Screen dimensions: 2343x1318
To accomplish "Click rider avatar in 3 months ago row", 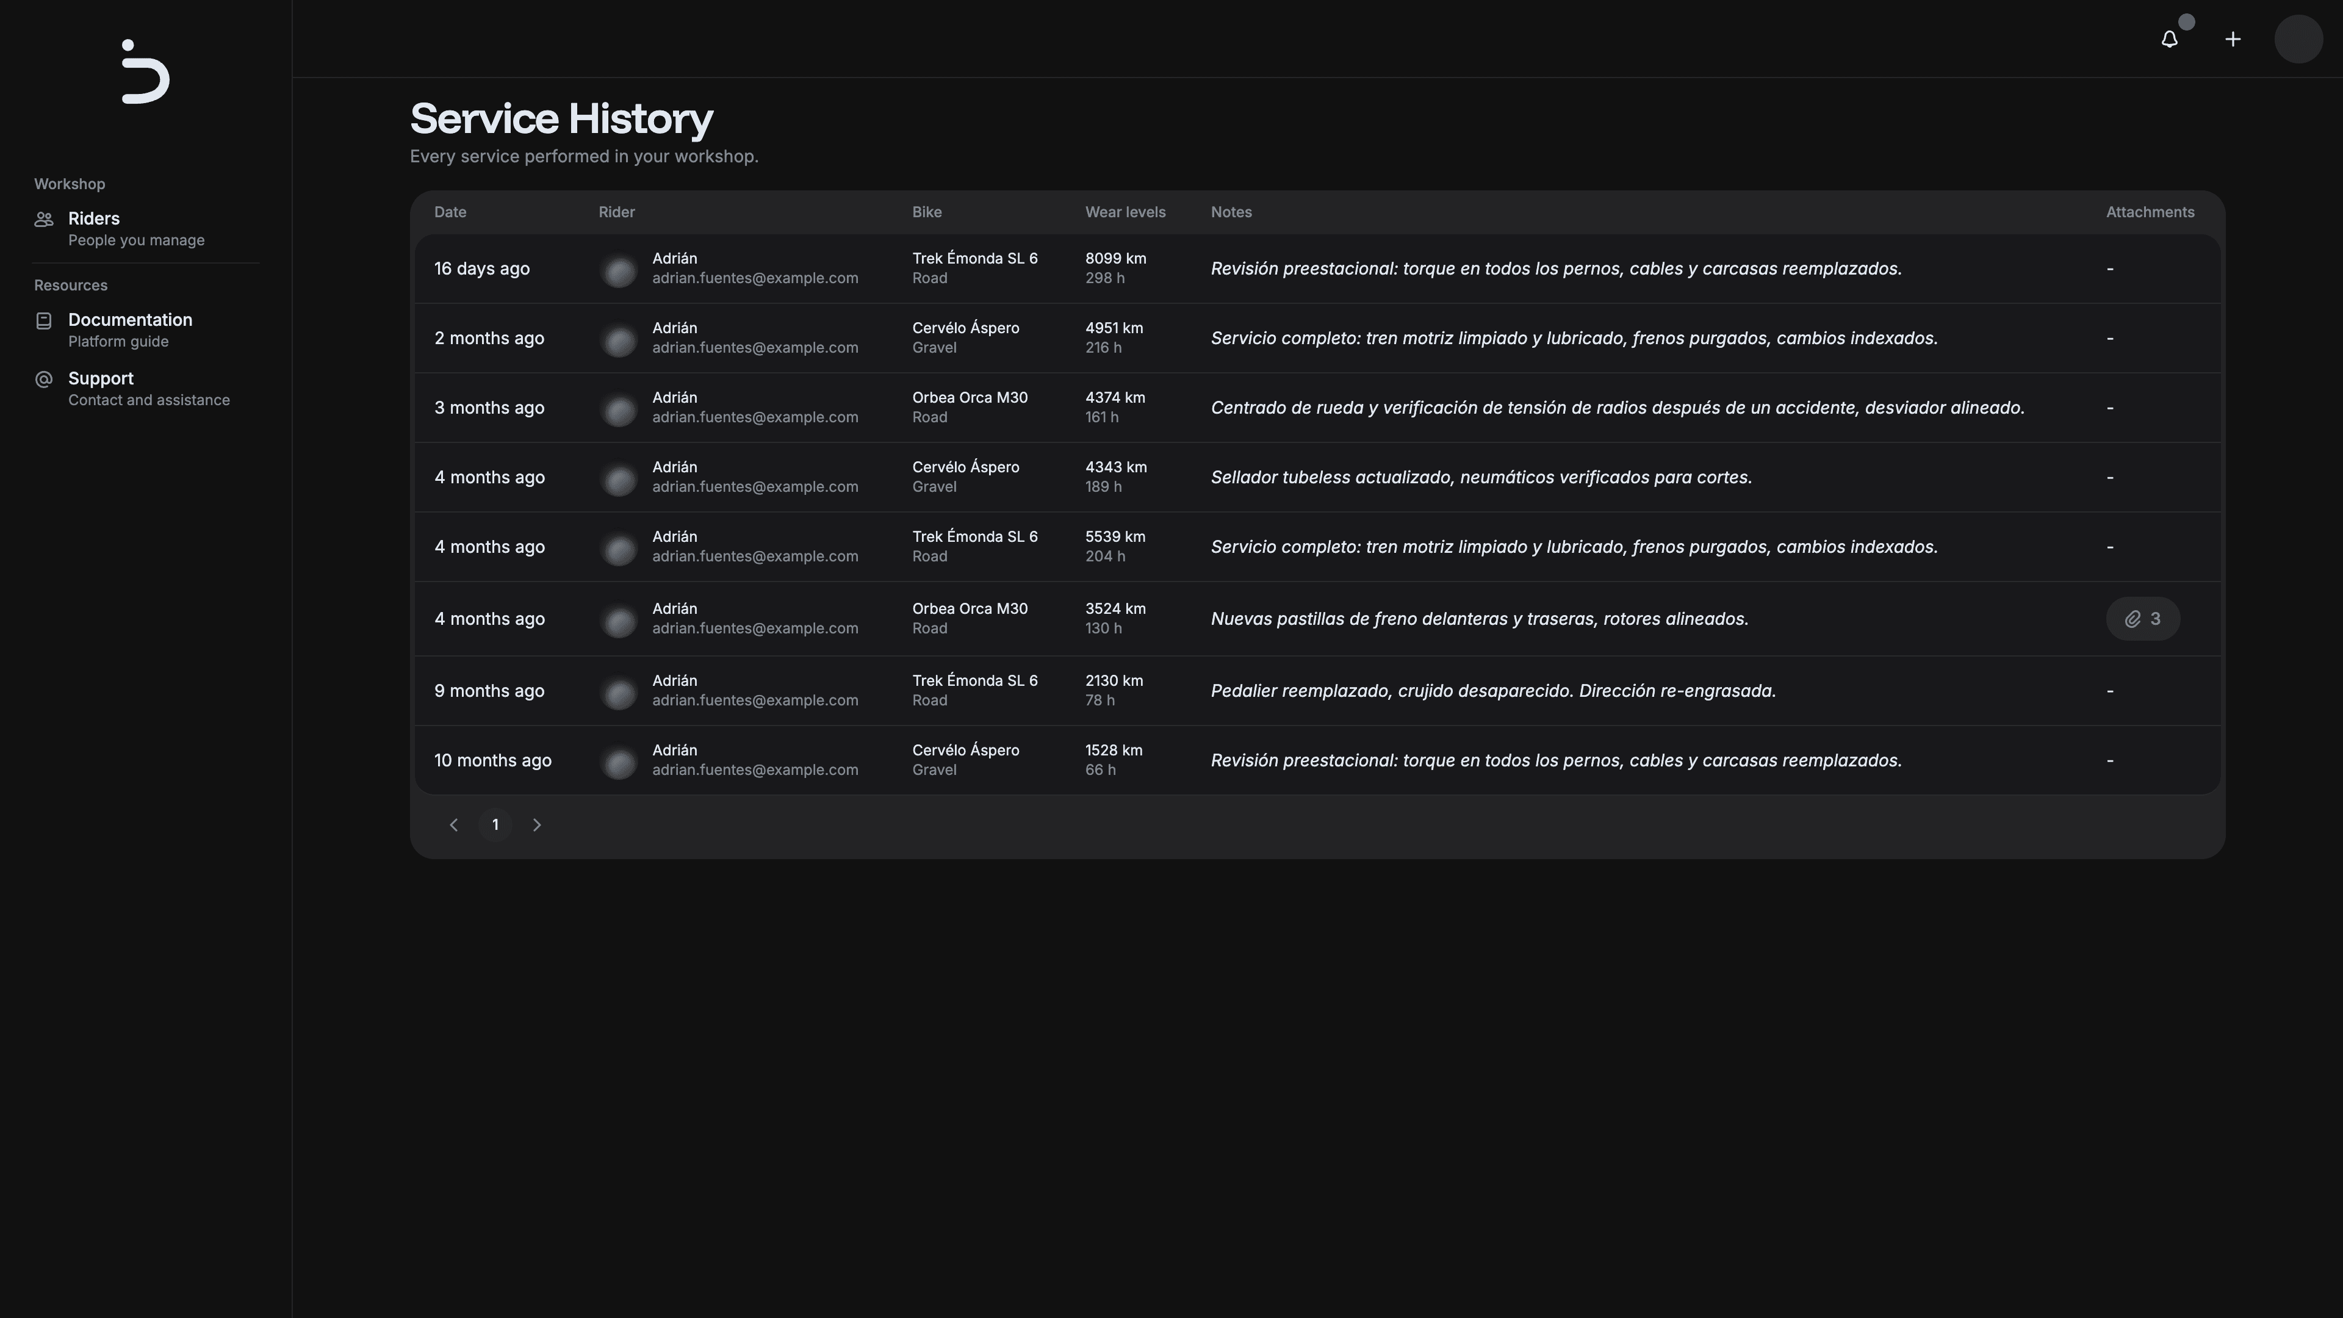I will 619,409.
